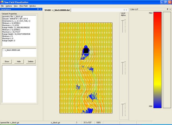The image size is (172, 125).
Task: Select the SN4DB - c_block.00000.dat tab
Action: (x=59, y=10)
